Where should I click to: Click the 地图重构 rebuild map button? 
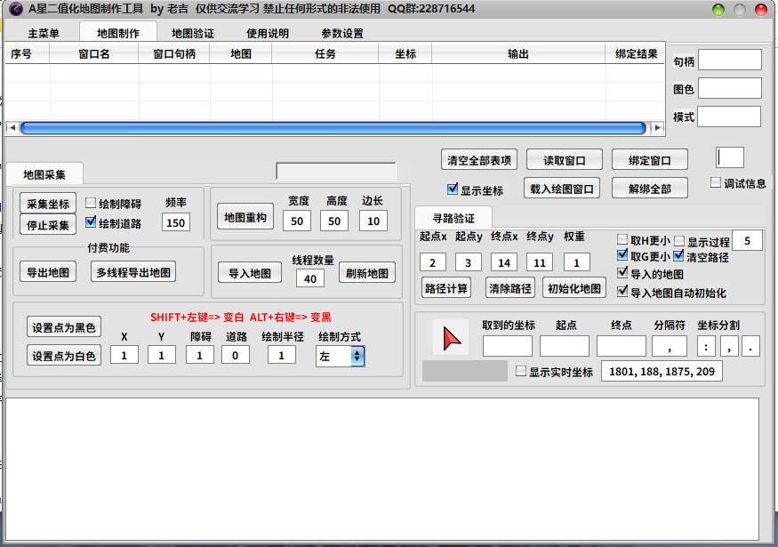click(x=245, y=216)
